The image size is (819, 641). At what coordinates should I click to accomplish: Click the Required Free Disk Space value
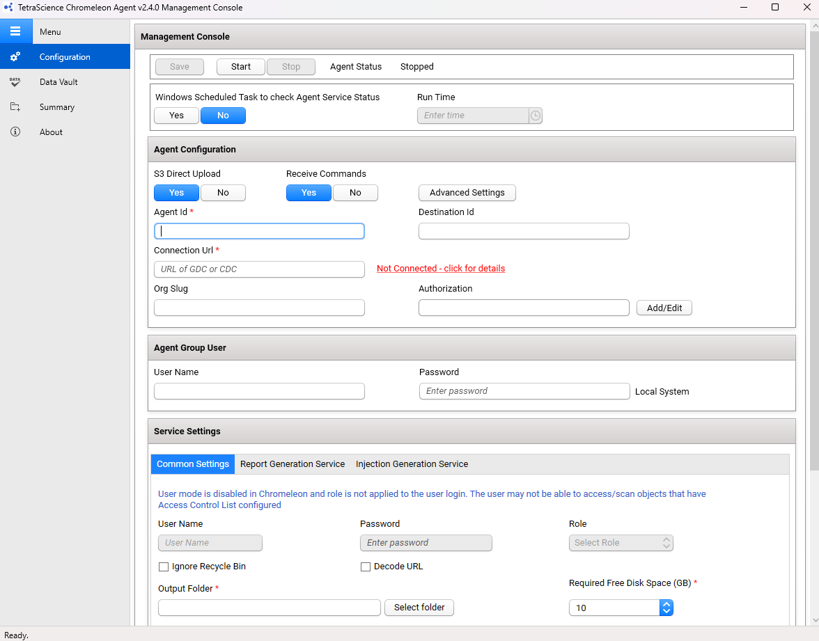(614, 608)
